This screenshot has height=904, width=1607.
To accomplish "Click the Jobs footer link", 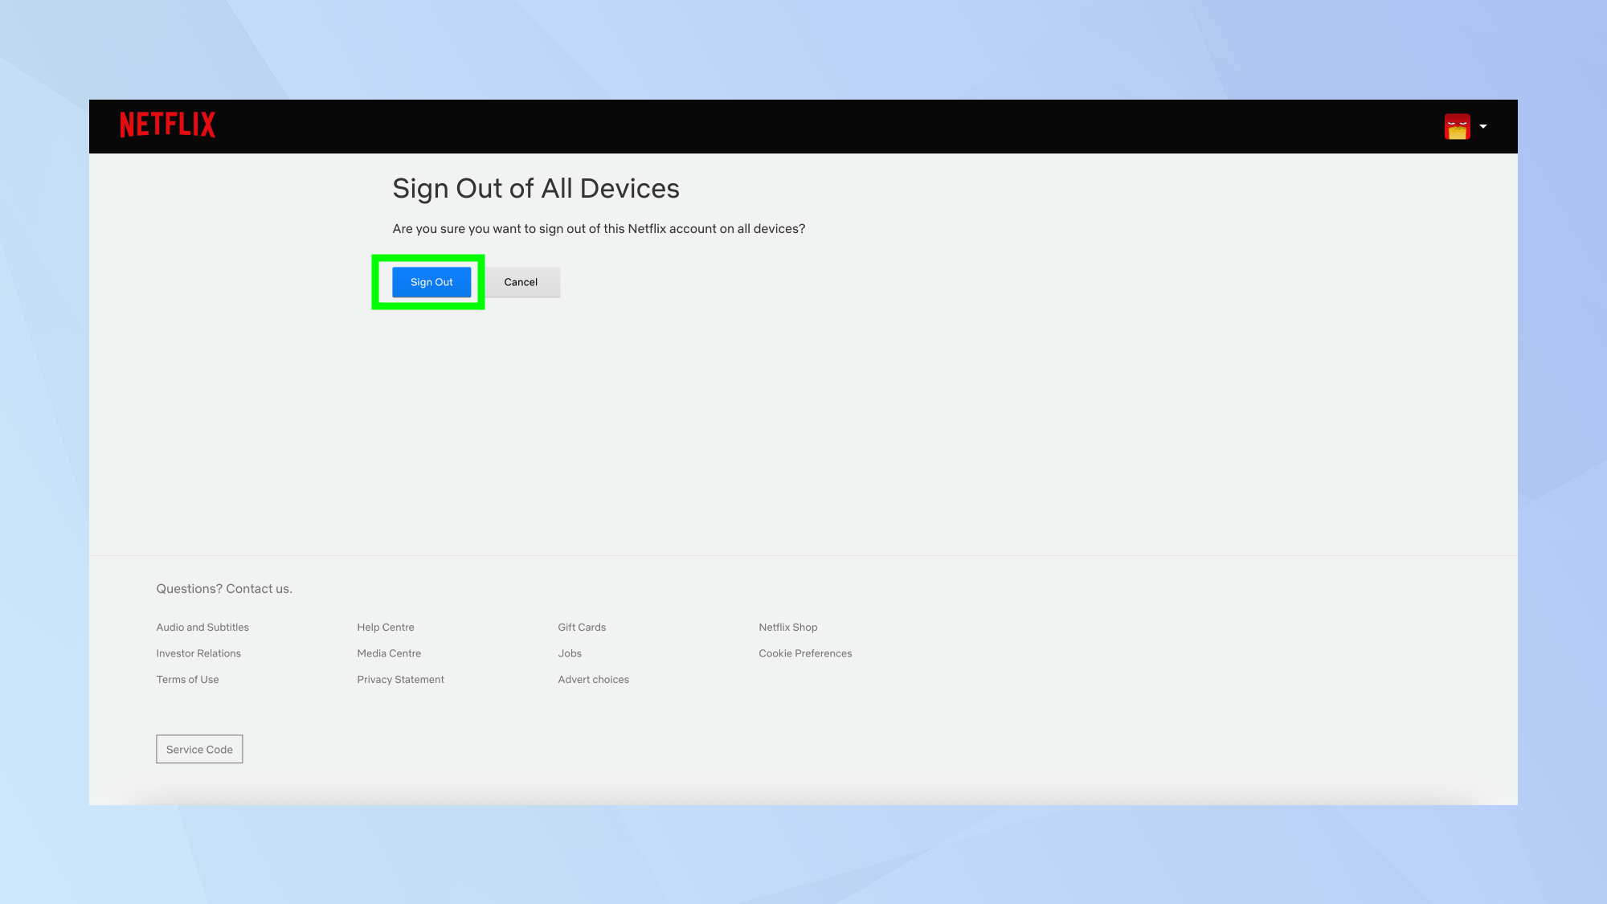I will click(570, 653).
